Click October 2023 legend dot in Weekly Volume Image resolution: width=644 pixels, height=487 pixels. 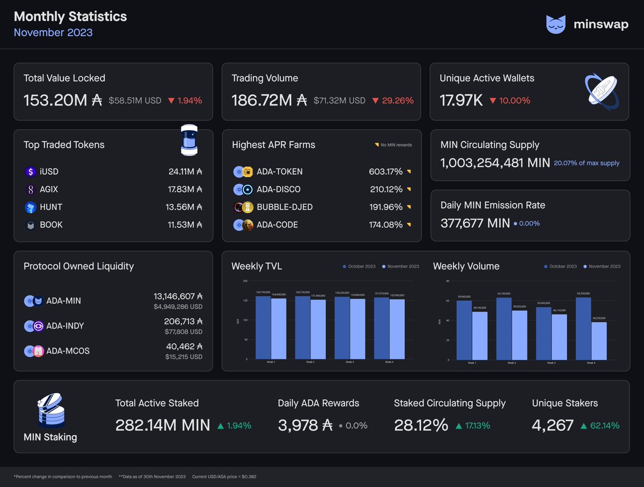tap(546, 266)
